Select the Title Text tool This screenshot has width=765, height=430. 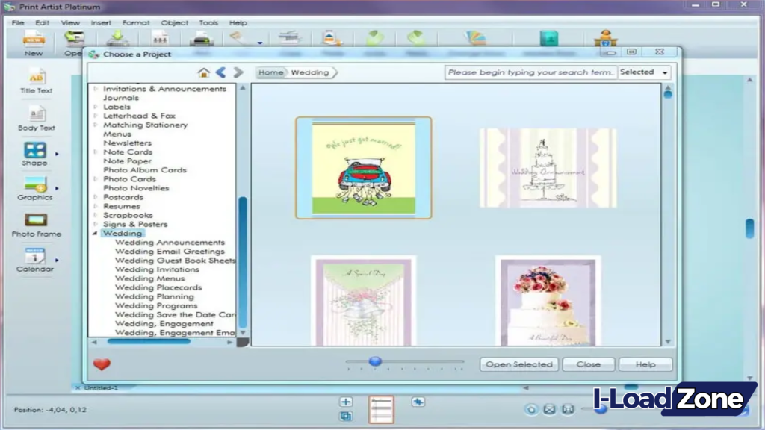[x=35, y=82]
